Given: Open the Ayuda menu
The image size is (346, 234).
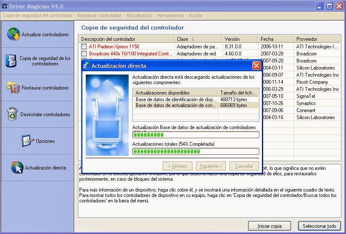Looking at the screenshot, I should tap(195, 15).
